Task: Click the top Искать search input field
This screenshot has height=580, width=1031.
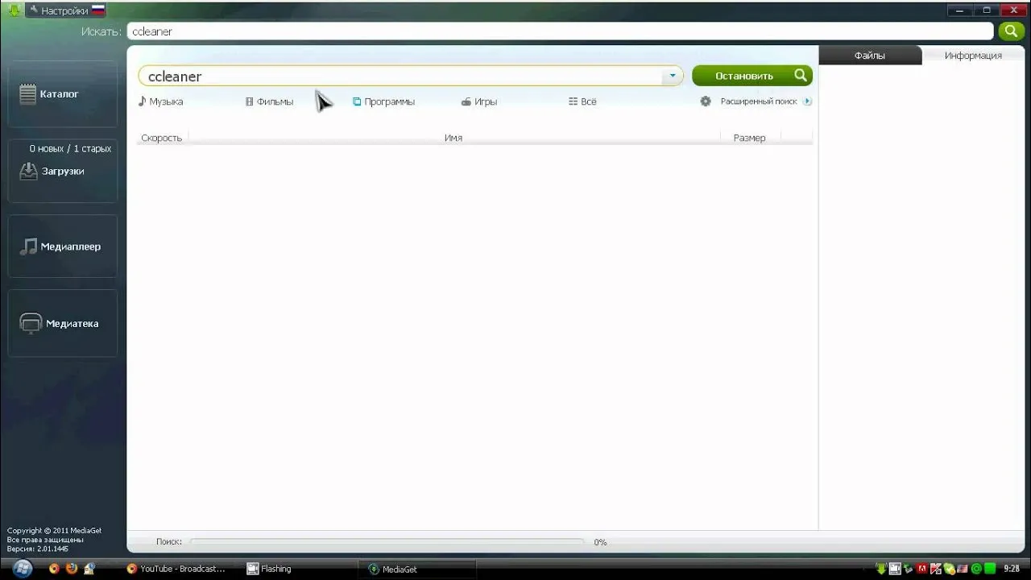Action: [x=560, y=31]
